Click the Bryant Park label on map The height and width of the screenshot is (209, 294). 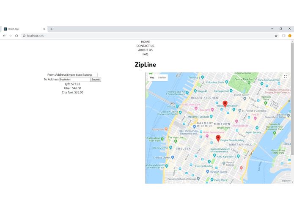click(223, 128)
